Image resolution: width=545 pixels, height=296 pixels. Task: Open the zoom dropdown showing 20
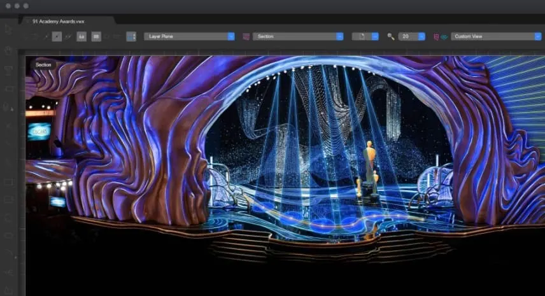tap(411, 36)
